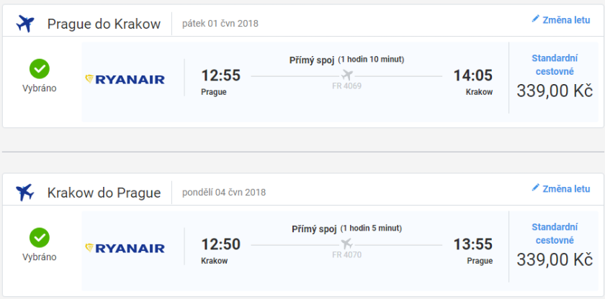Click the date pondělí 04 čvn 2018

pyautogui.click(x=224, y=193)
